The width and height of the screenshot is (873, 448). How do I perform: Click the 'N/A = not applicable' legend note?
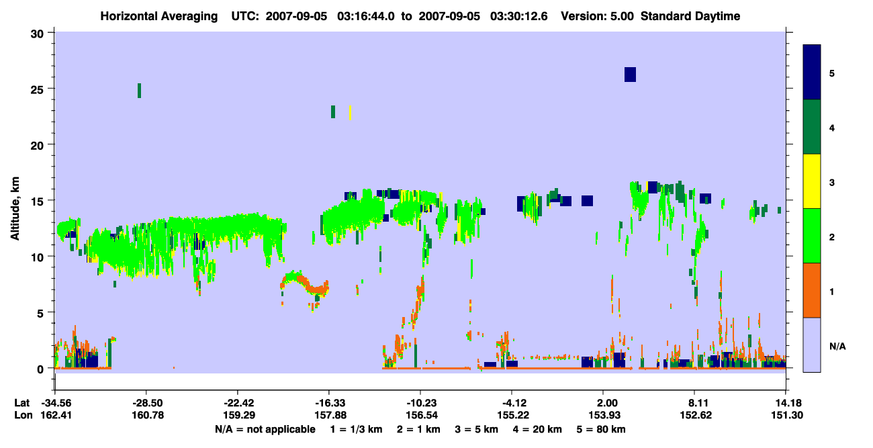[265, 429]
